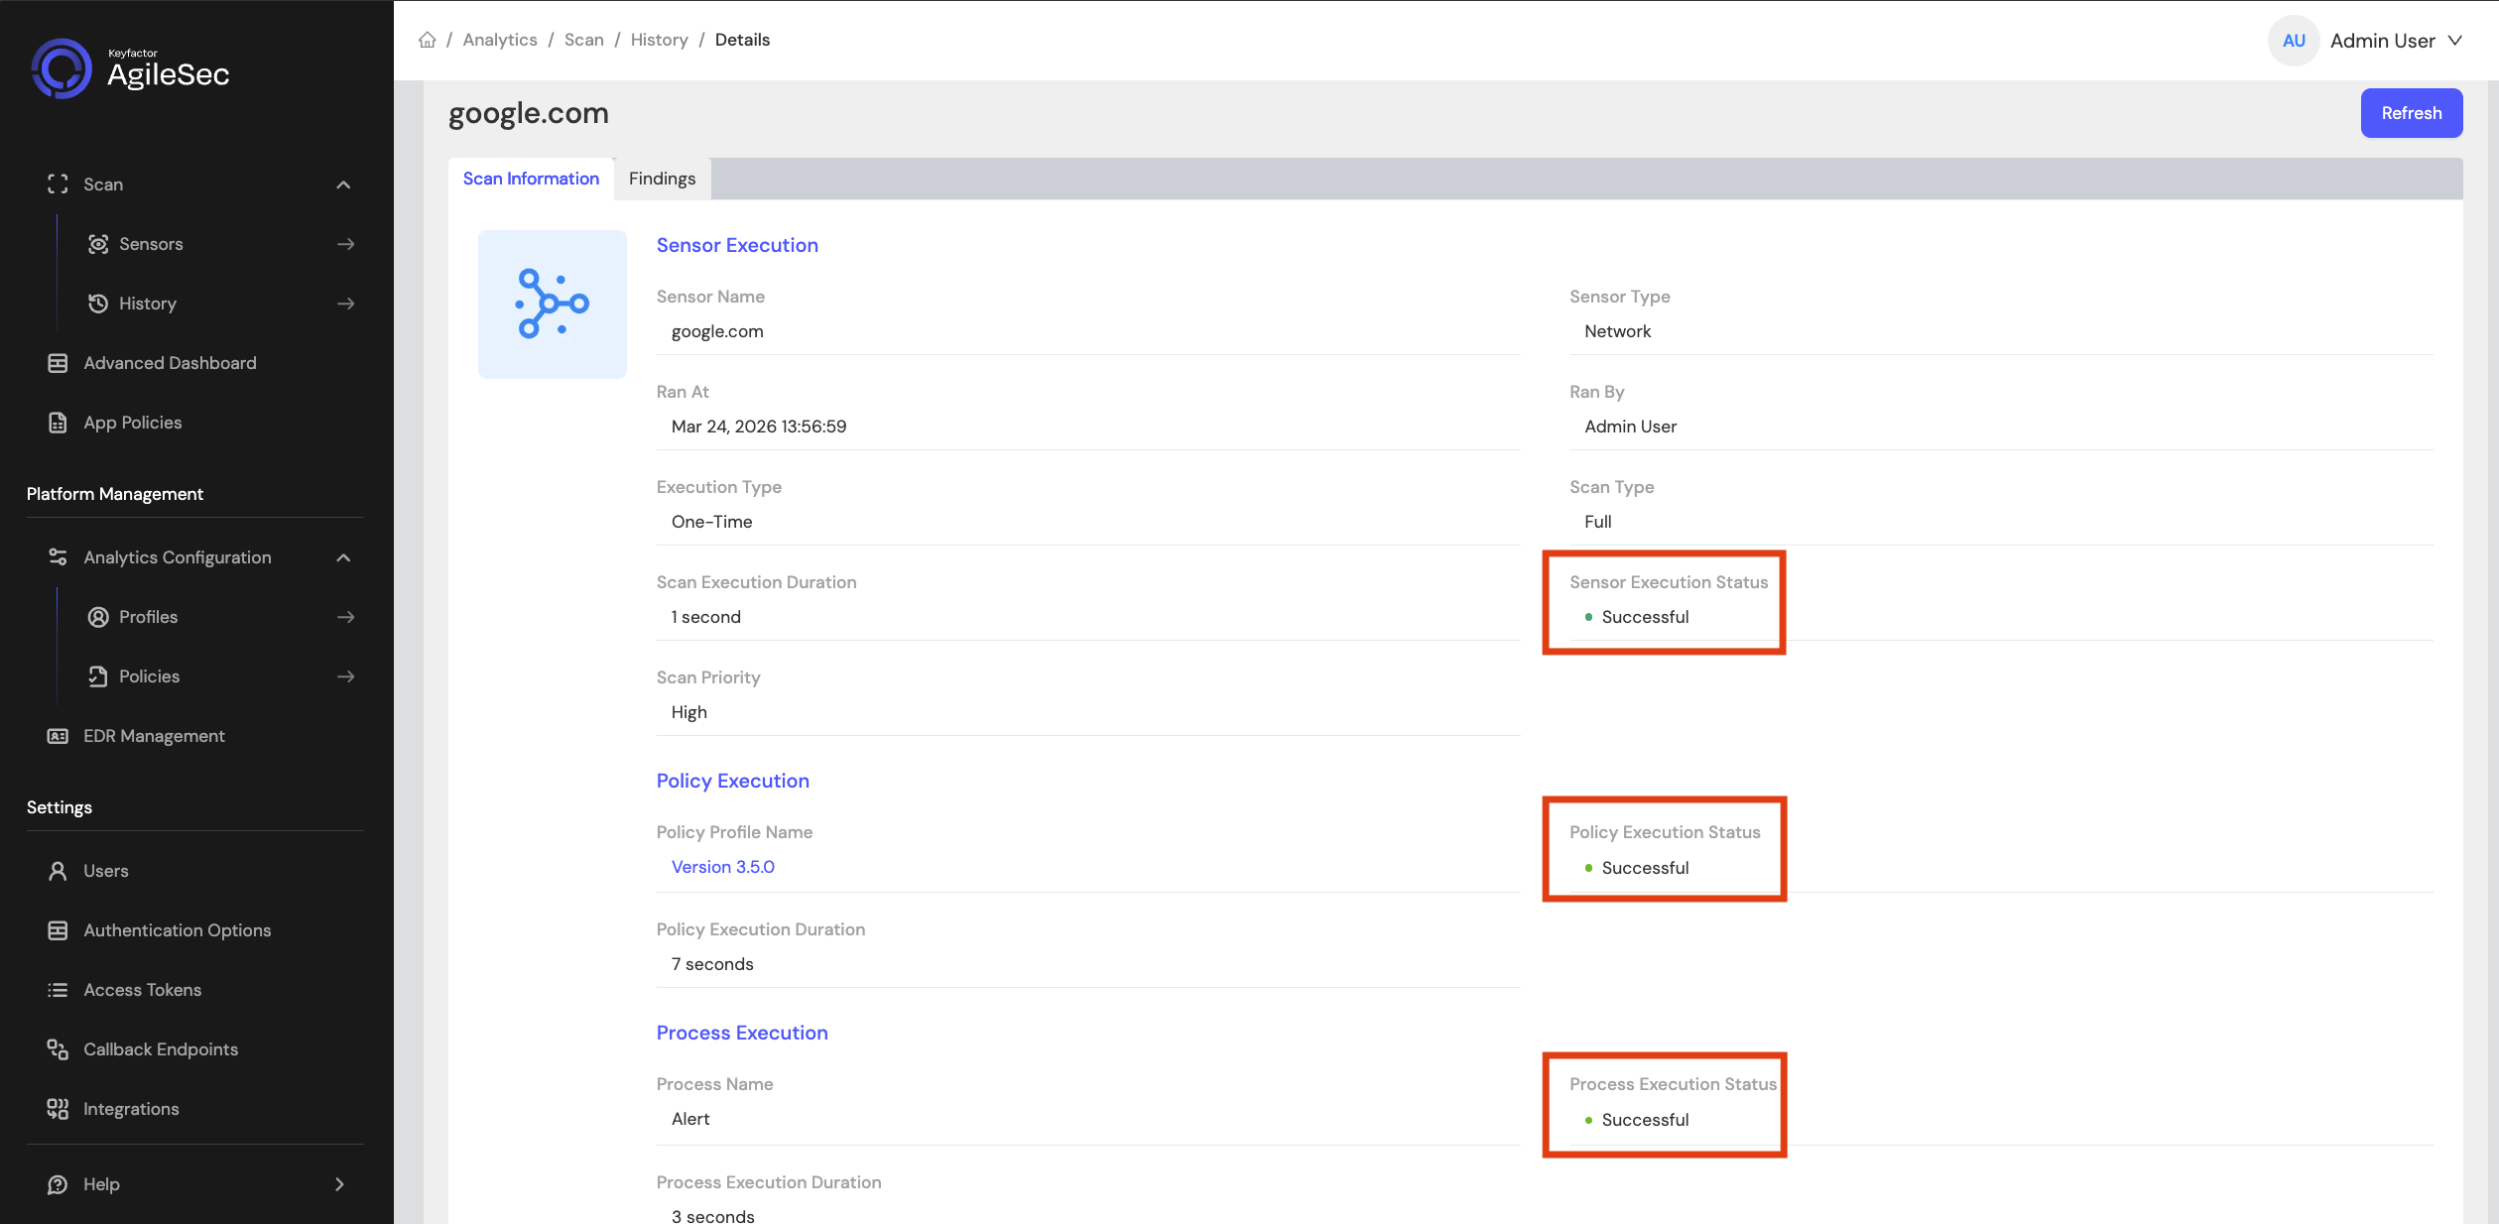Go to History in the breadcrumb
2499x1224 pixels.
tap(659, 40)
